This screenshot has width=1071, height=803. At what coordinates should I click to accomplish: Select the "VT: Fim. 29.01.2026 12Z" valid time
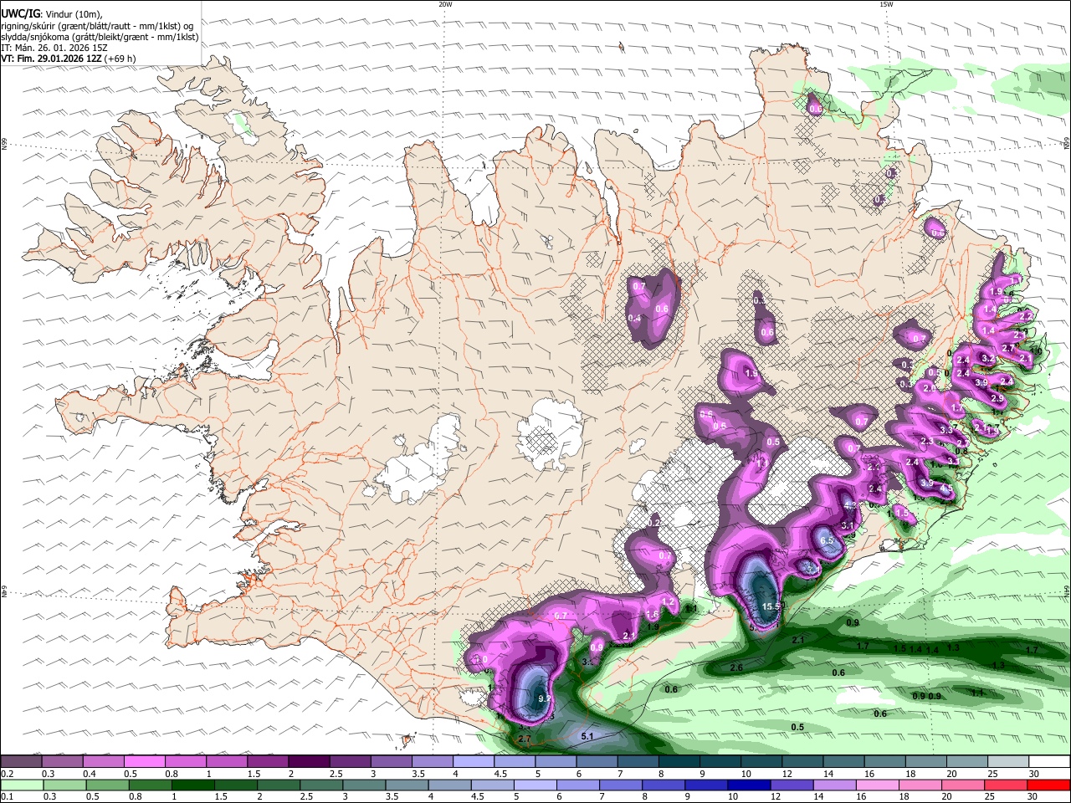point(52,59)
